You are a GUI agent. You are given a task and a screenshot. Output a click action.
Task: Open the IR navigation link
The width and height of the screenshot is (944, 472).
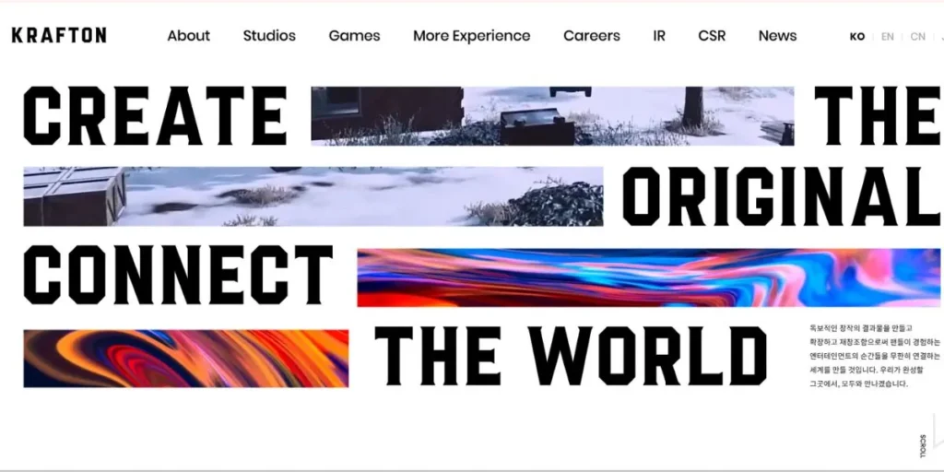(658, 36)
